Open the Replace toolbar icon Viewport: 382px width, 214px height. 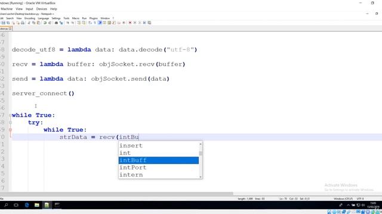(x=61, y=23)
